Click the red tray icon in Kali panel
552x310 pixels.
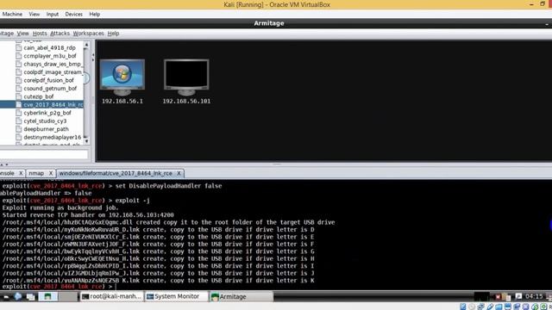point(499,296)
